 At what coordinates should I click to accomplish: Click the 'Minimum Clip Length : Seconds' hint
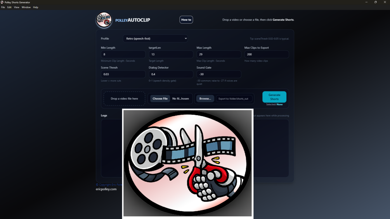[x=118, y=61]
